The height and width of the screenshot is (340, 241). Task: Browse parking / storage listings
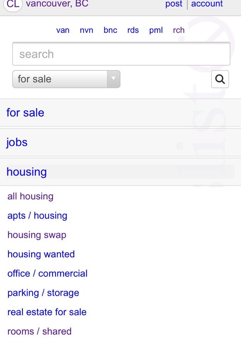[x=43, y=293]
